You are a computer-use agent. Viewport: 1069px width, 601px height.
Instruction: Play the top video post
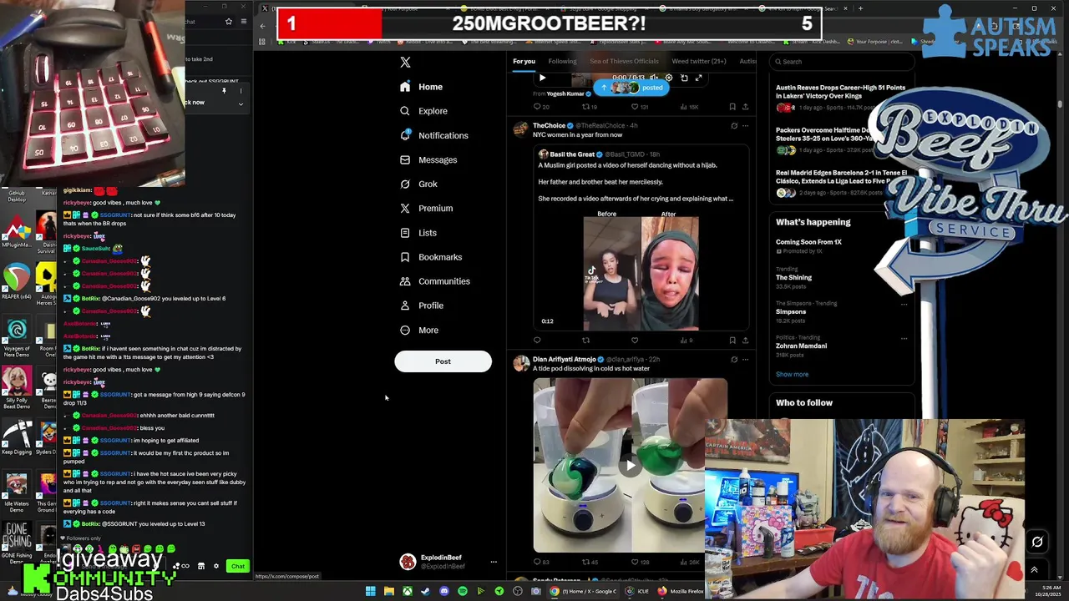[x=542, y=78]
